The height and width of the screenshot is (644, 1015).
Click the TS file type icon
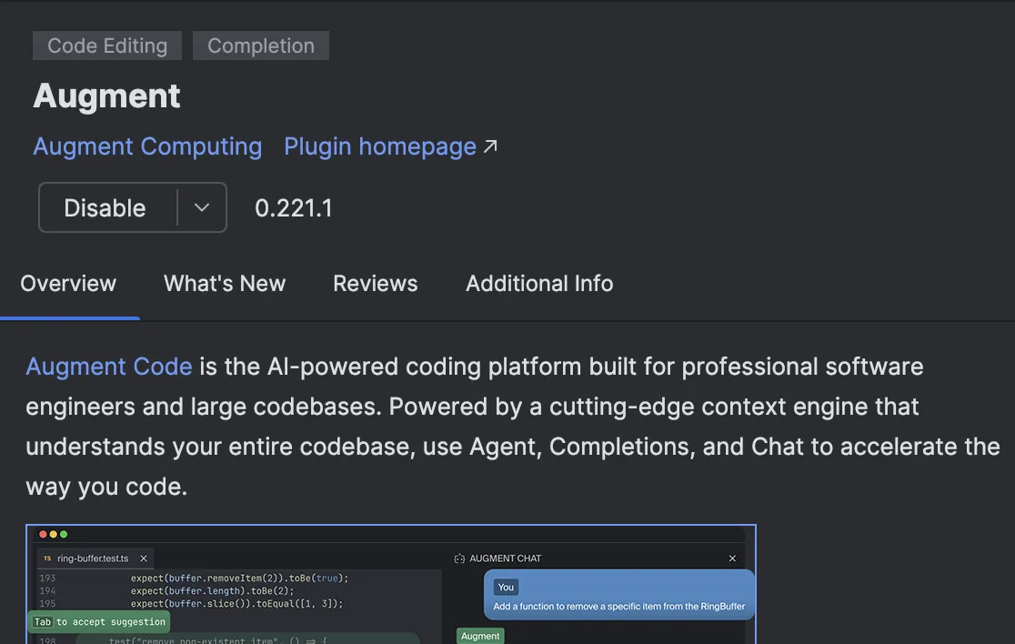47,558
